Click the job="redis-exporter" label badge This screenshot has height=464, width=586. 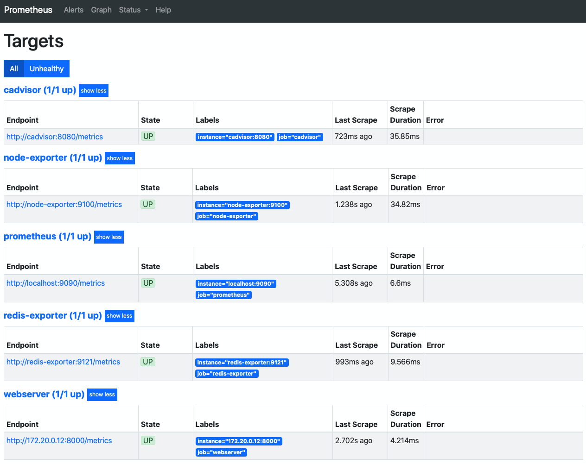click(x=227, y=374)
